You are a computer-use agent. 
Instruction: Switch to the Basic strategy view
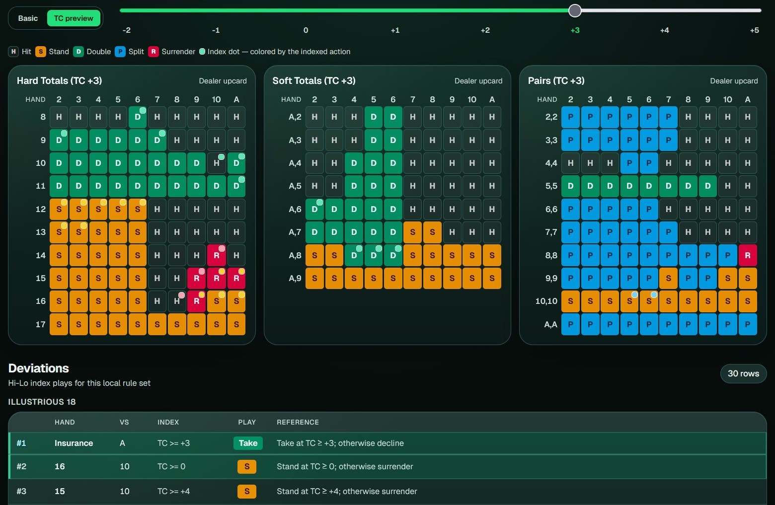[28, 18]
